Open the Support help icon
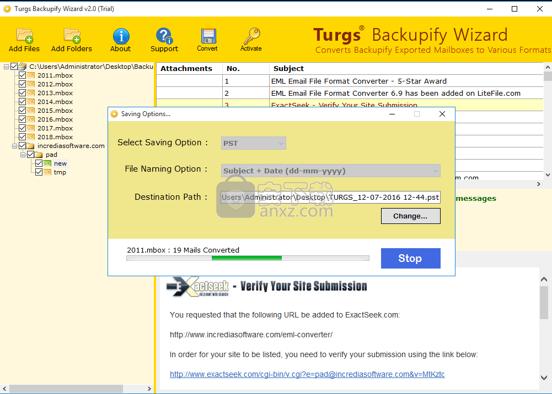 [x=164, y=36]
